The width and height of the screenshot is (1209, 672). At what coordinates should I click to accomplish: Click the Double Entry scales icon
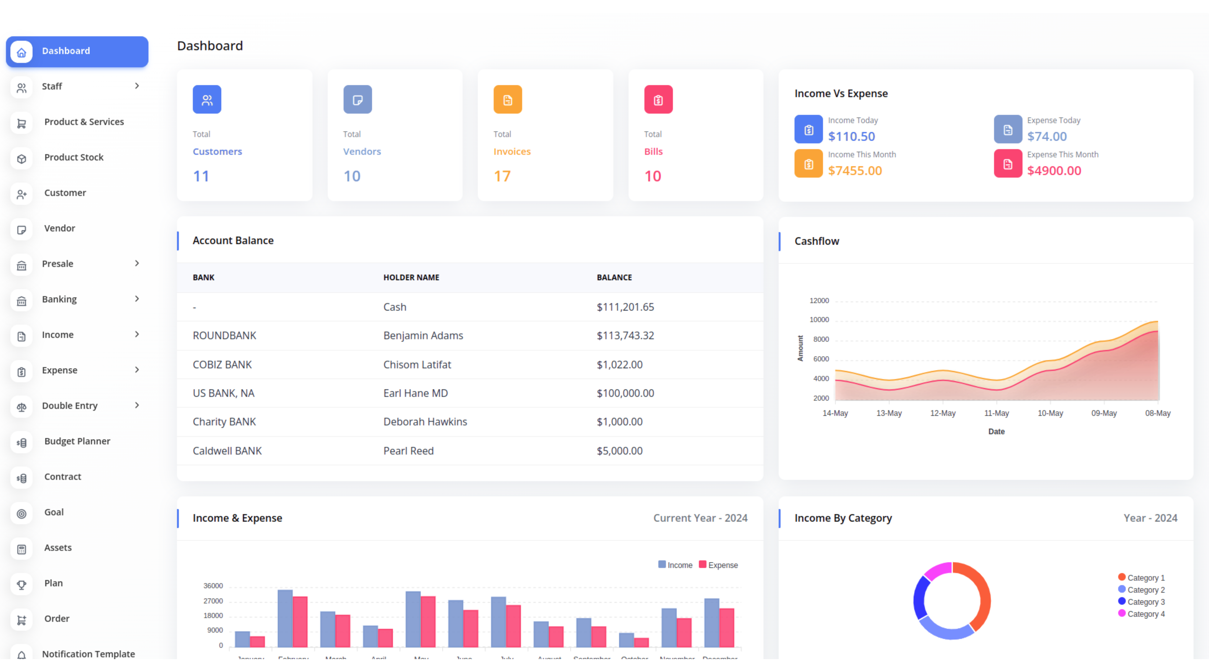pos(21,407)
